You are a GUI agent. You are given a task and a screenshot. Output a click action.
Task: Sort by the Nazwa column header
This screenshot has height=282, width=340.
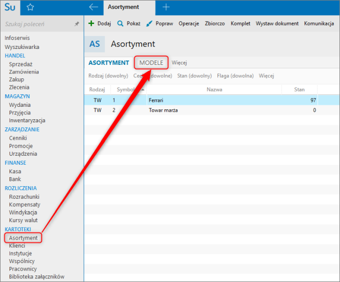click(x=214, y=90)
